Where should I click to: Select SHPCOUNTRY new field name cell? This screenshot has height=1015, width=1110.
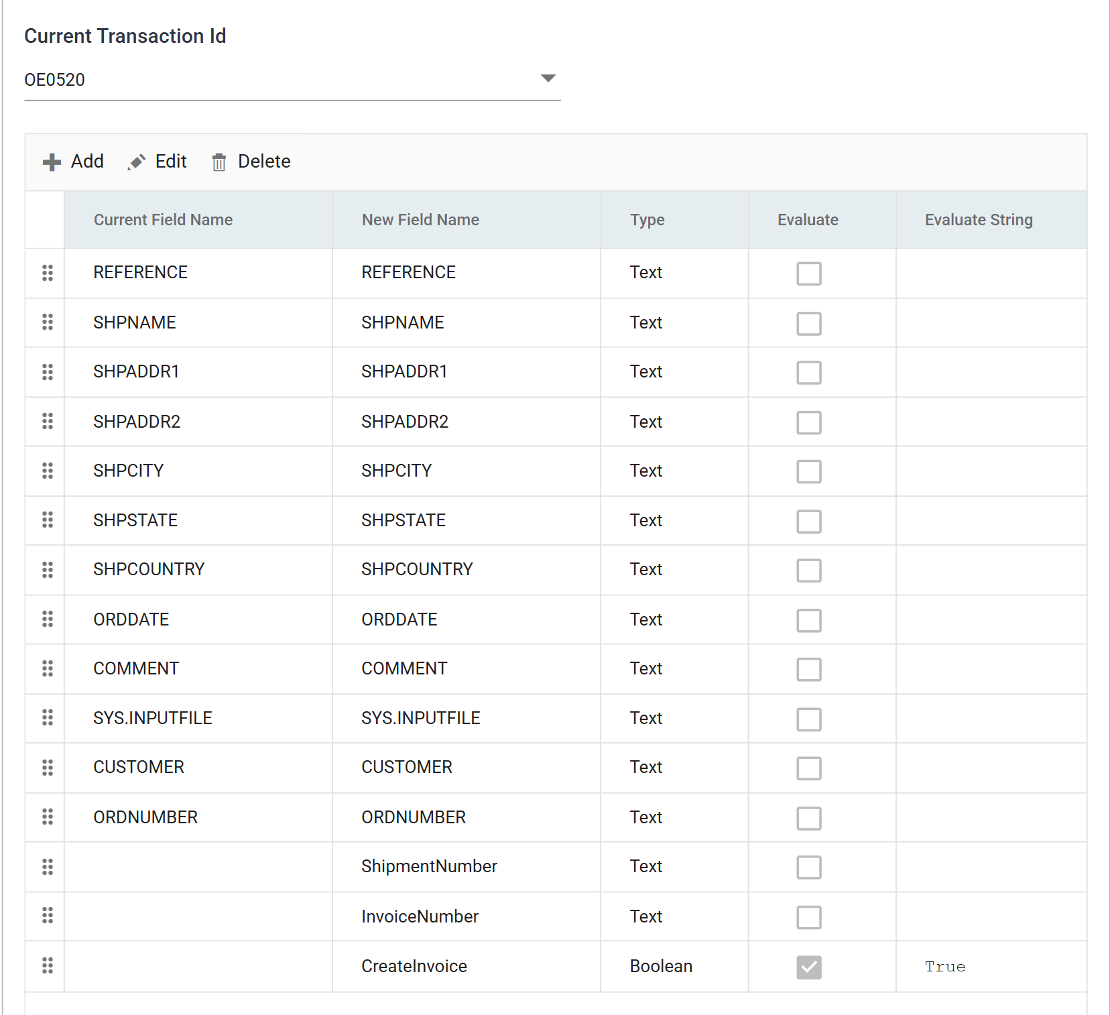pyautogui.click(x=467, y=570)
